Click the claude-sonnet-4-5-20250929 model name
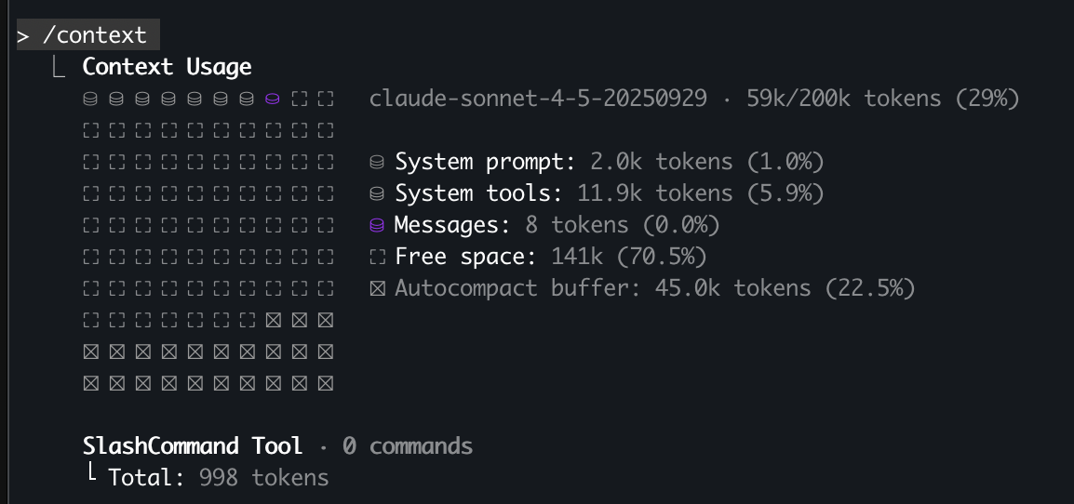This screenshot has width=1074, height=504. tap(538, 99)
